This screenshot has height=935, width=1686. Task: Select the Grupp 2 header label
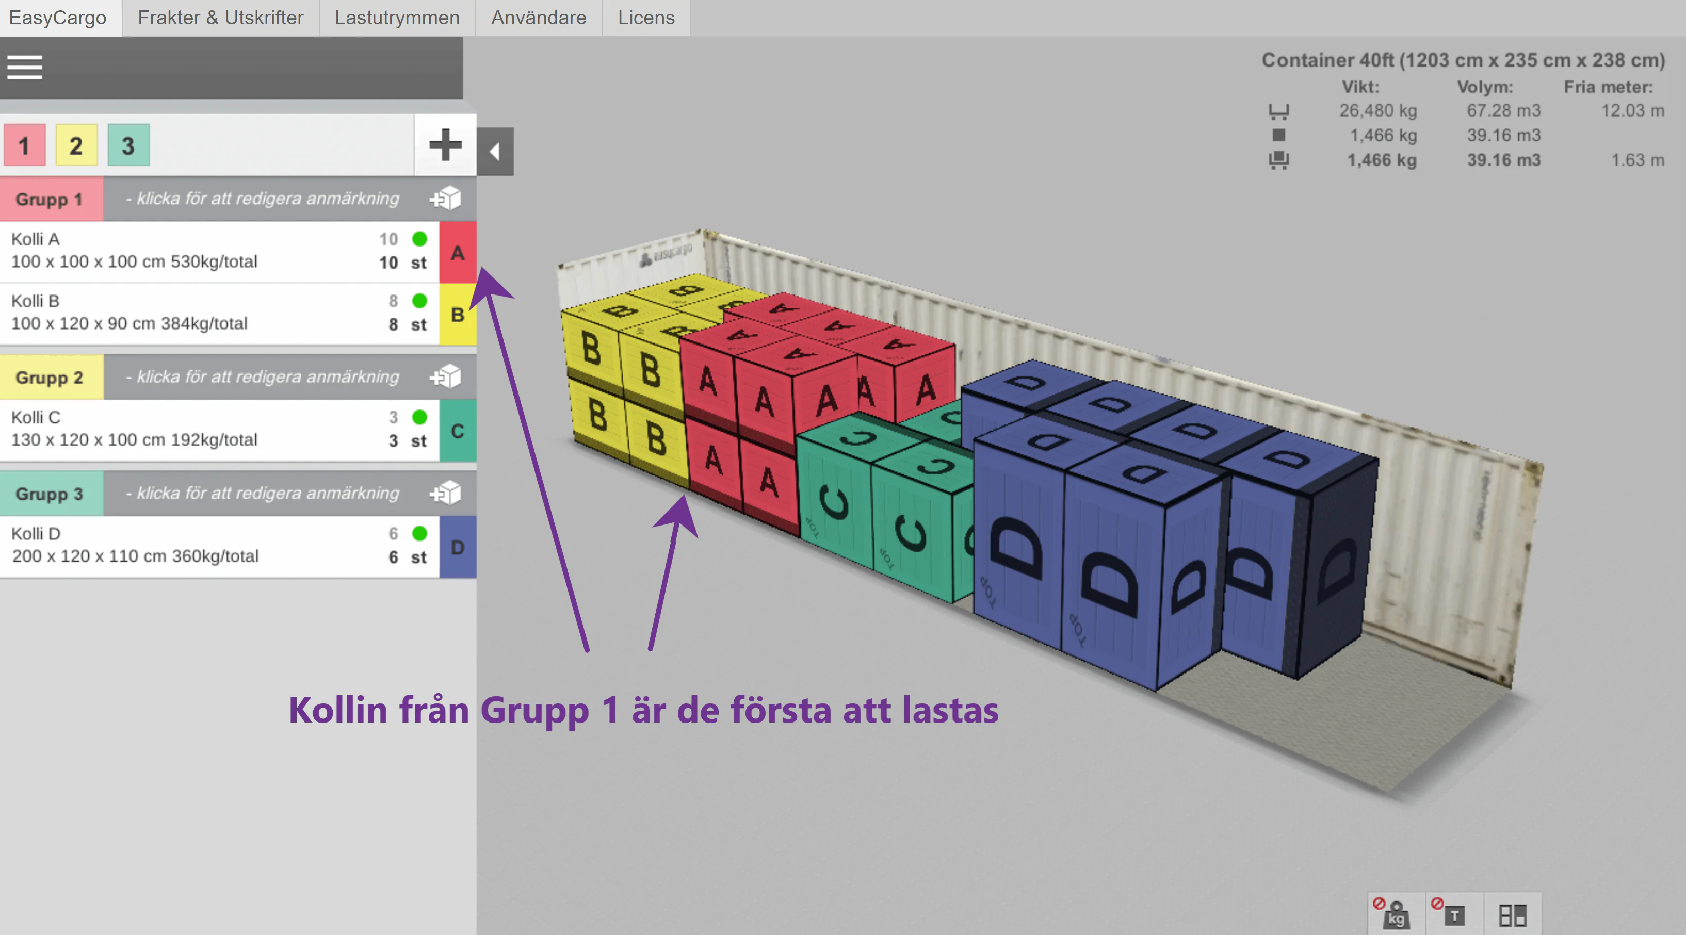51,378
